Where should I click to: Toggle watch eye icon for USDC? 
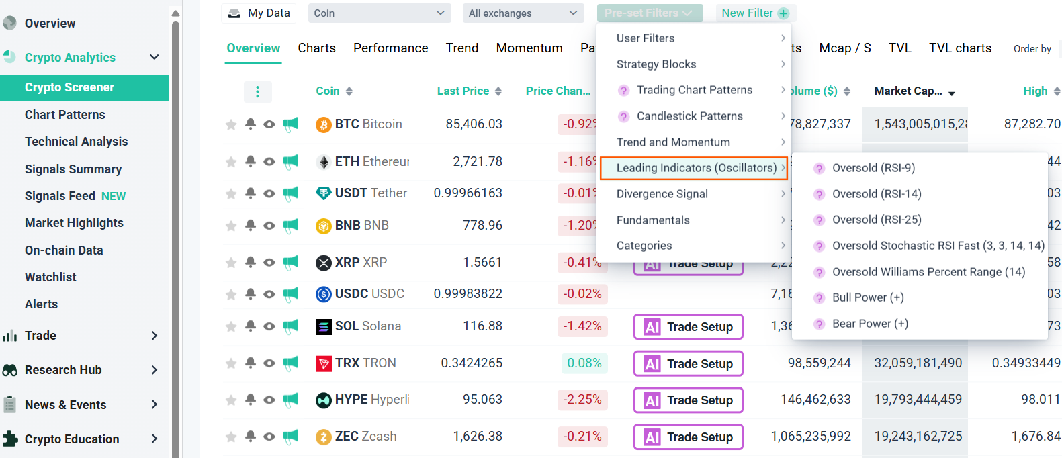[x=269, y=294]
